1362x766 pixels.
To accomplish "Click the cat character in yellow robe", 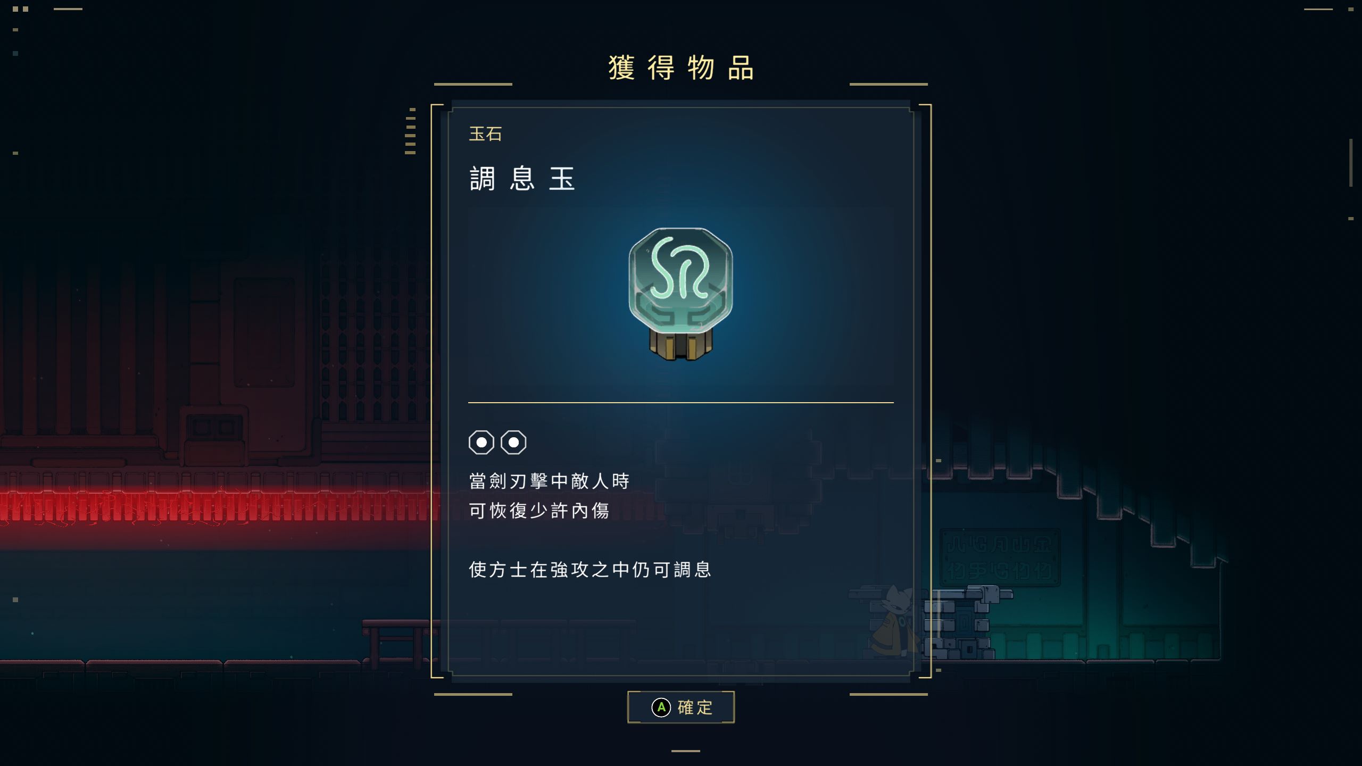I will click(x=895, y=621).
